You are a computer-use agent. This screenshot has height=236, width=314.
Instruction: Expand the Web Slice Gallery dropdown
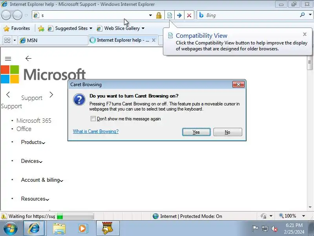tap(143, 28)
